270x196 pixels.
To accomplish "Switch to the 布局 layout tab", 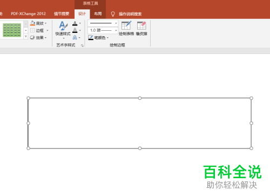I will (98, 13).
